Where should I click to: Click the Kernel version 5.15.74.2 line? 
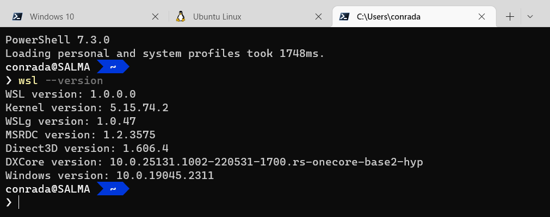pos(86,107)
